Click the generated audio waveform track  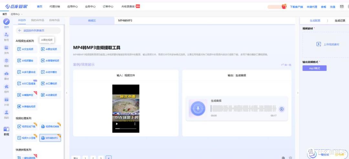(x=244, y=109)
